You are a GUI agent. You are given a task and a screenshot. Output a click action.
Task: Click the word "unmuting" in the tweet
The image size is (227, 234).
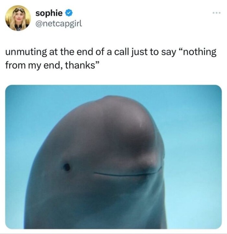pos(26,52)
